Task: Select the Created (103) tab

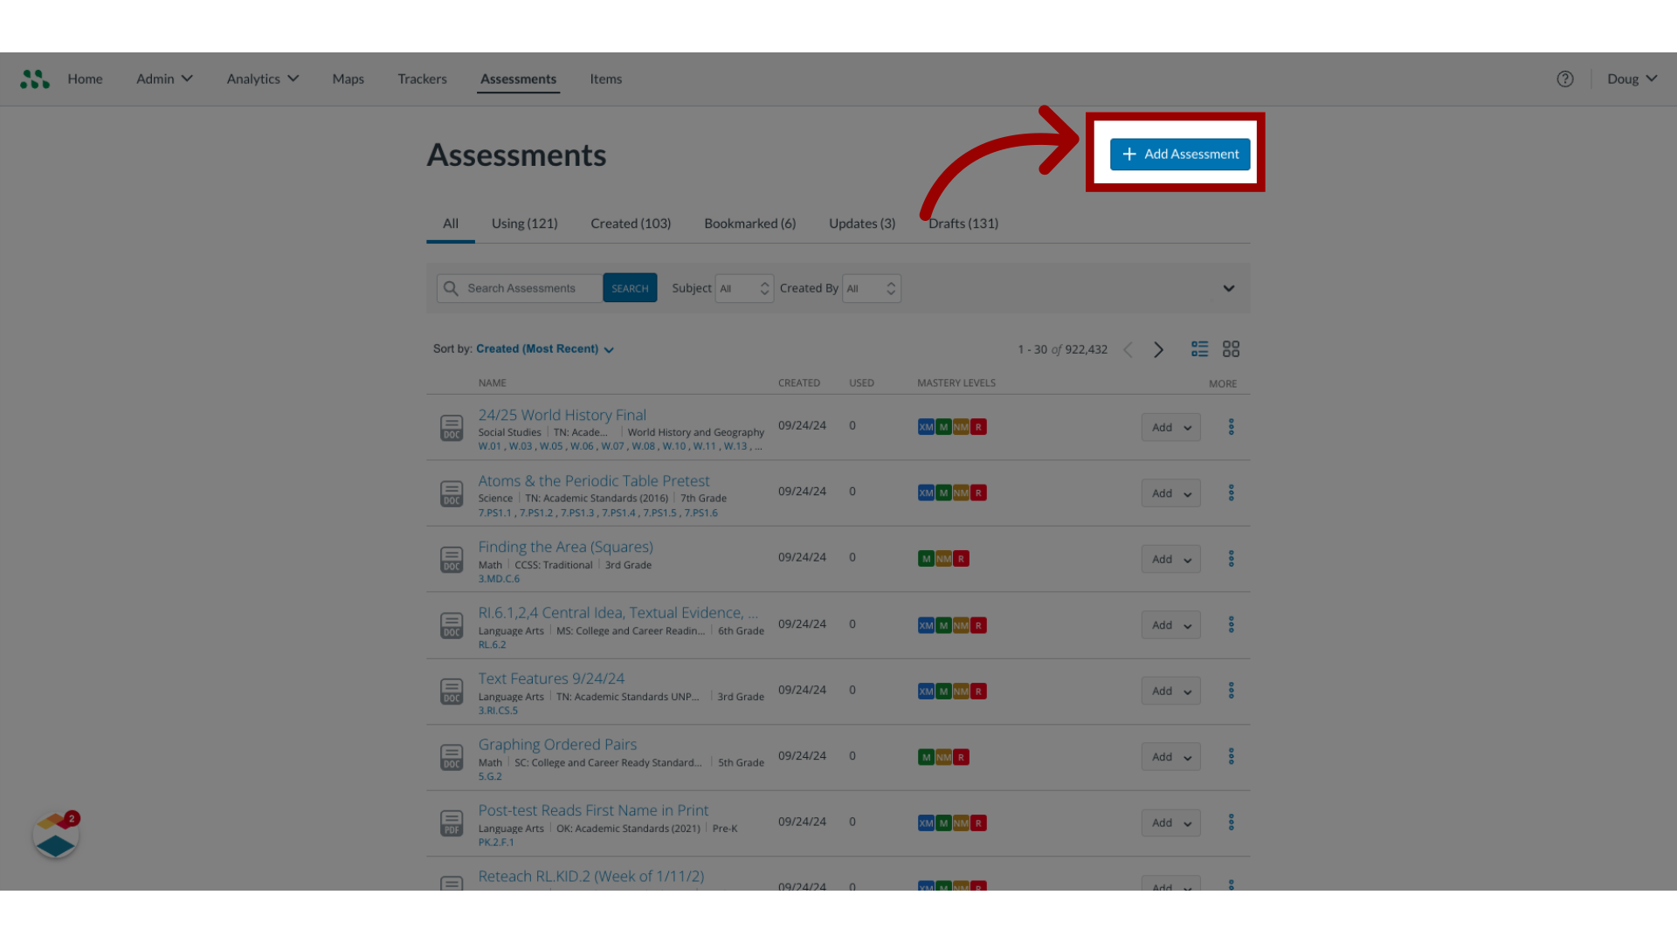Action: pyautogui.click(x=630, y=223)
